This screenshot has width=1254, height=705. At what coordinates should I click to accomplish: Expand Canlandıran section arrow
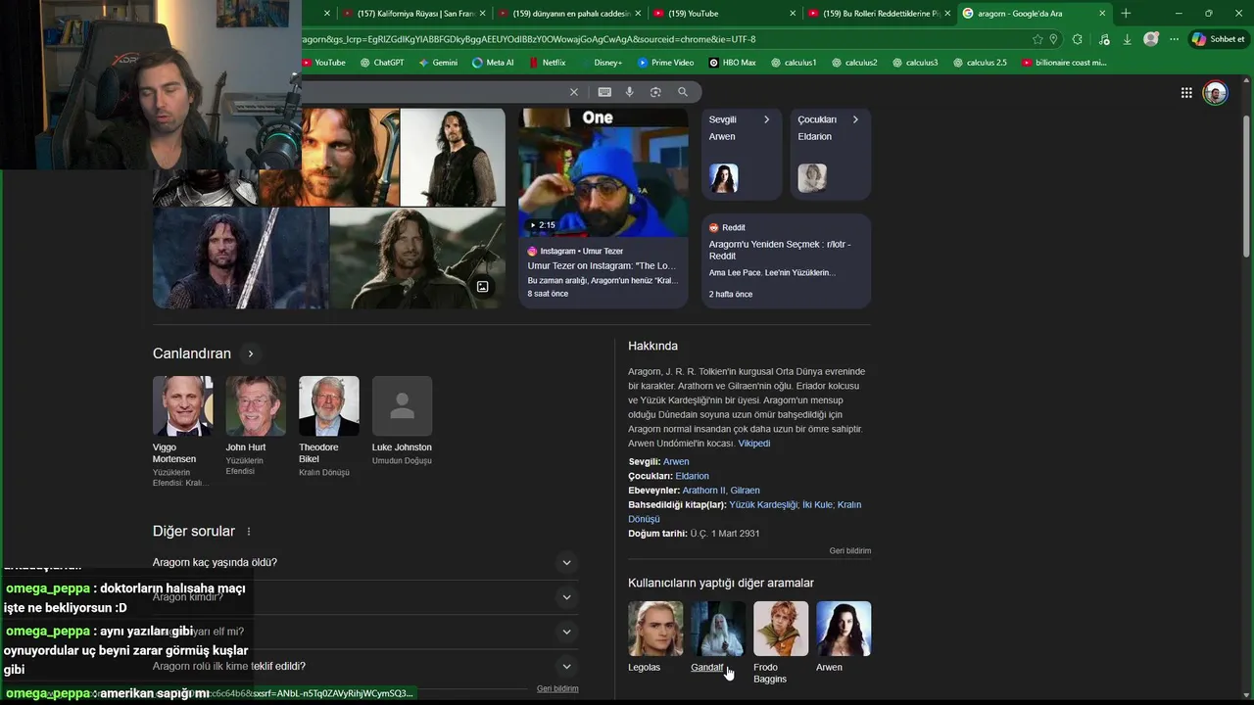pos(251,353)
